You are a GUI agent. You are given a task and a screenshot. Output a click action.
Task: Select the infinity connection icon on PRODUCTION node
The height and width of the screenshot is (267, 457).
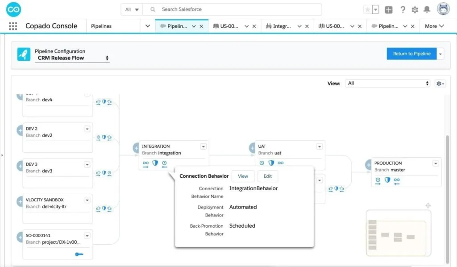[396, 180]
